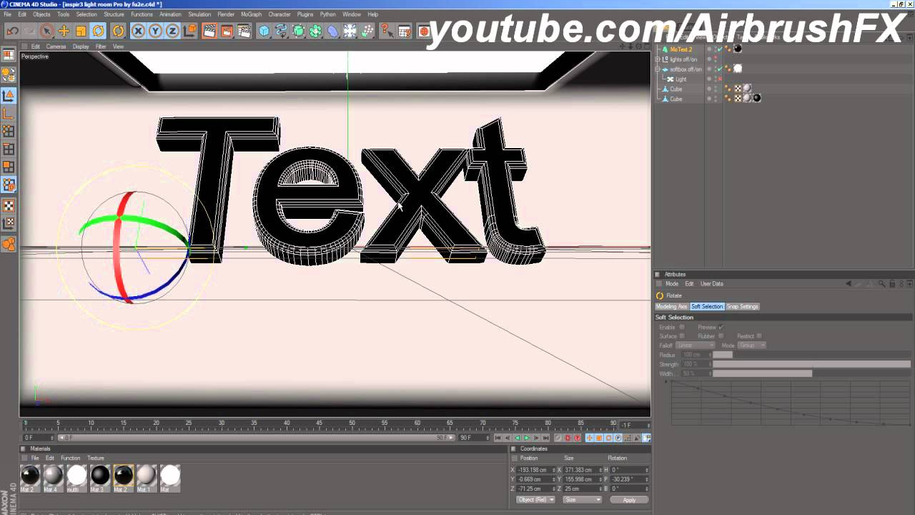915x515 pixels.
Task: Select the Light object row
Action: coord(681,79)
